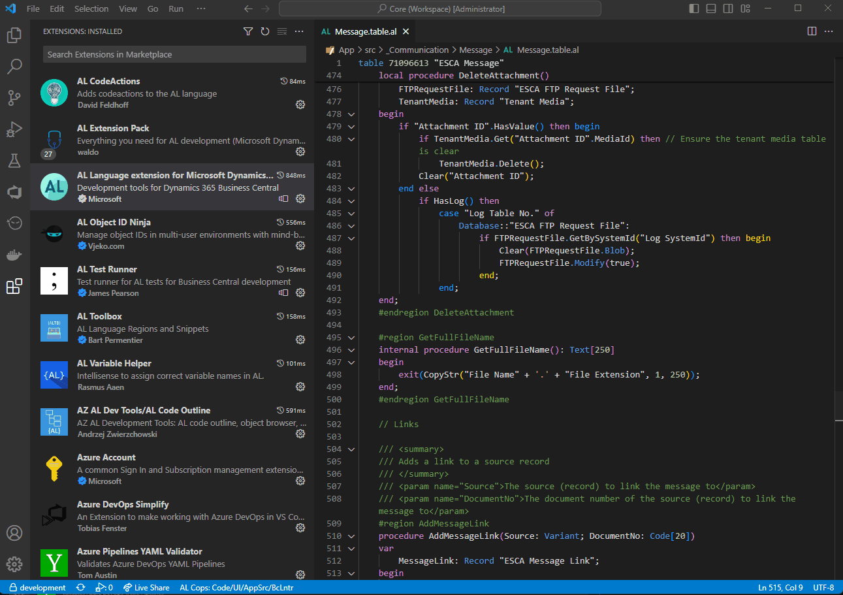Select AL Language extension for Microsoft Dynamics
This screenshot has width=843, height=595.
[x=172, y=187]
